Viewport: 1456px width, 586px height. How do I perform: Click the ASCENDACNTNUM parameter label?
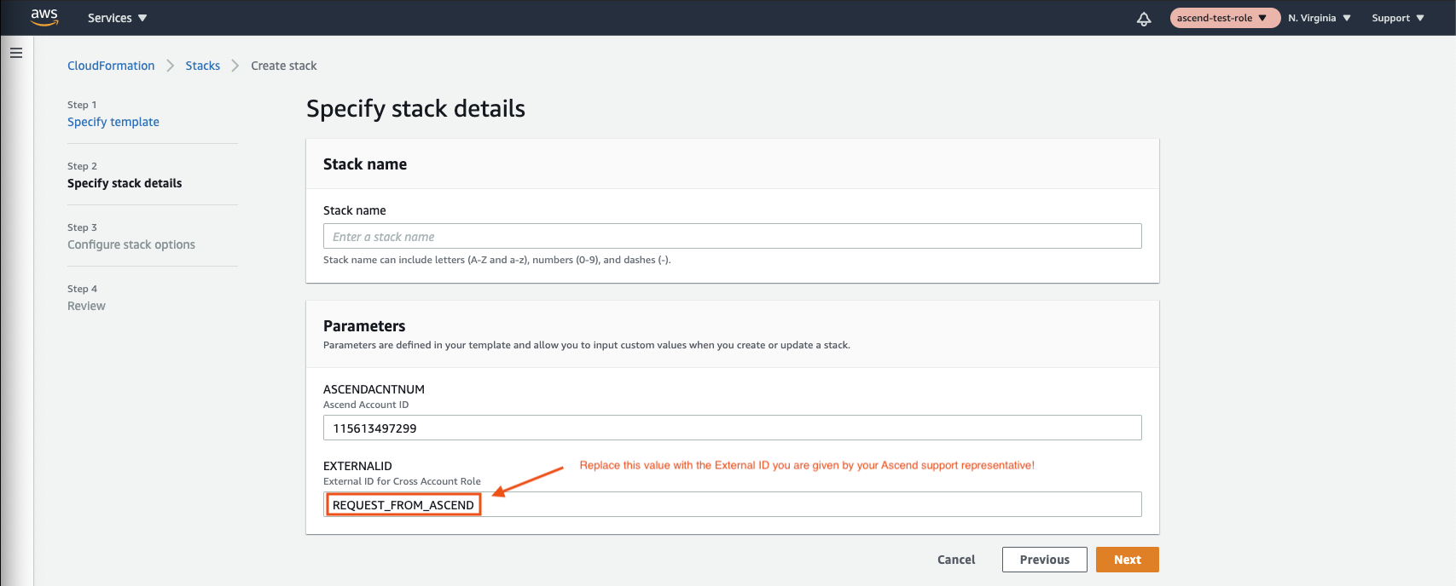pos(374,389)
